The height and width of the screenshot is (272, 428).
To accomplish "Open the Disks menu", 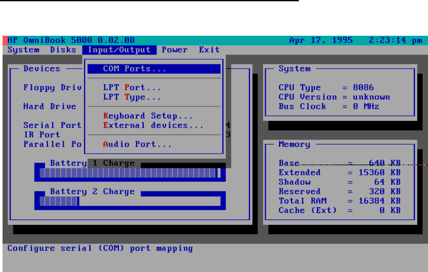I will pyautogui.click(x=63, y=50).
